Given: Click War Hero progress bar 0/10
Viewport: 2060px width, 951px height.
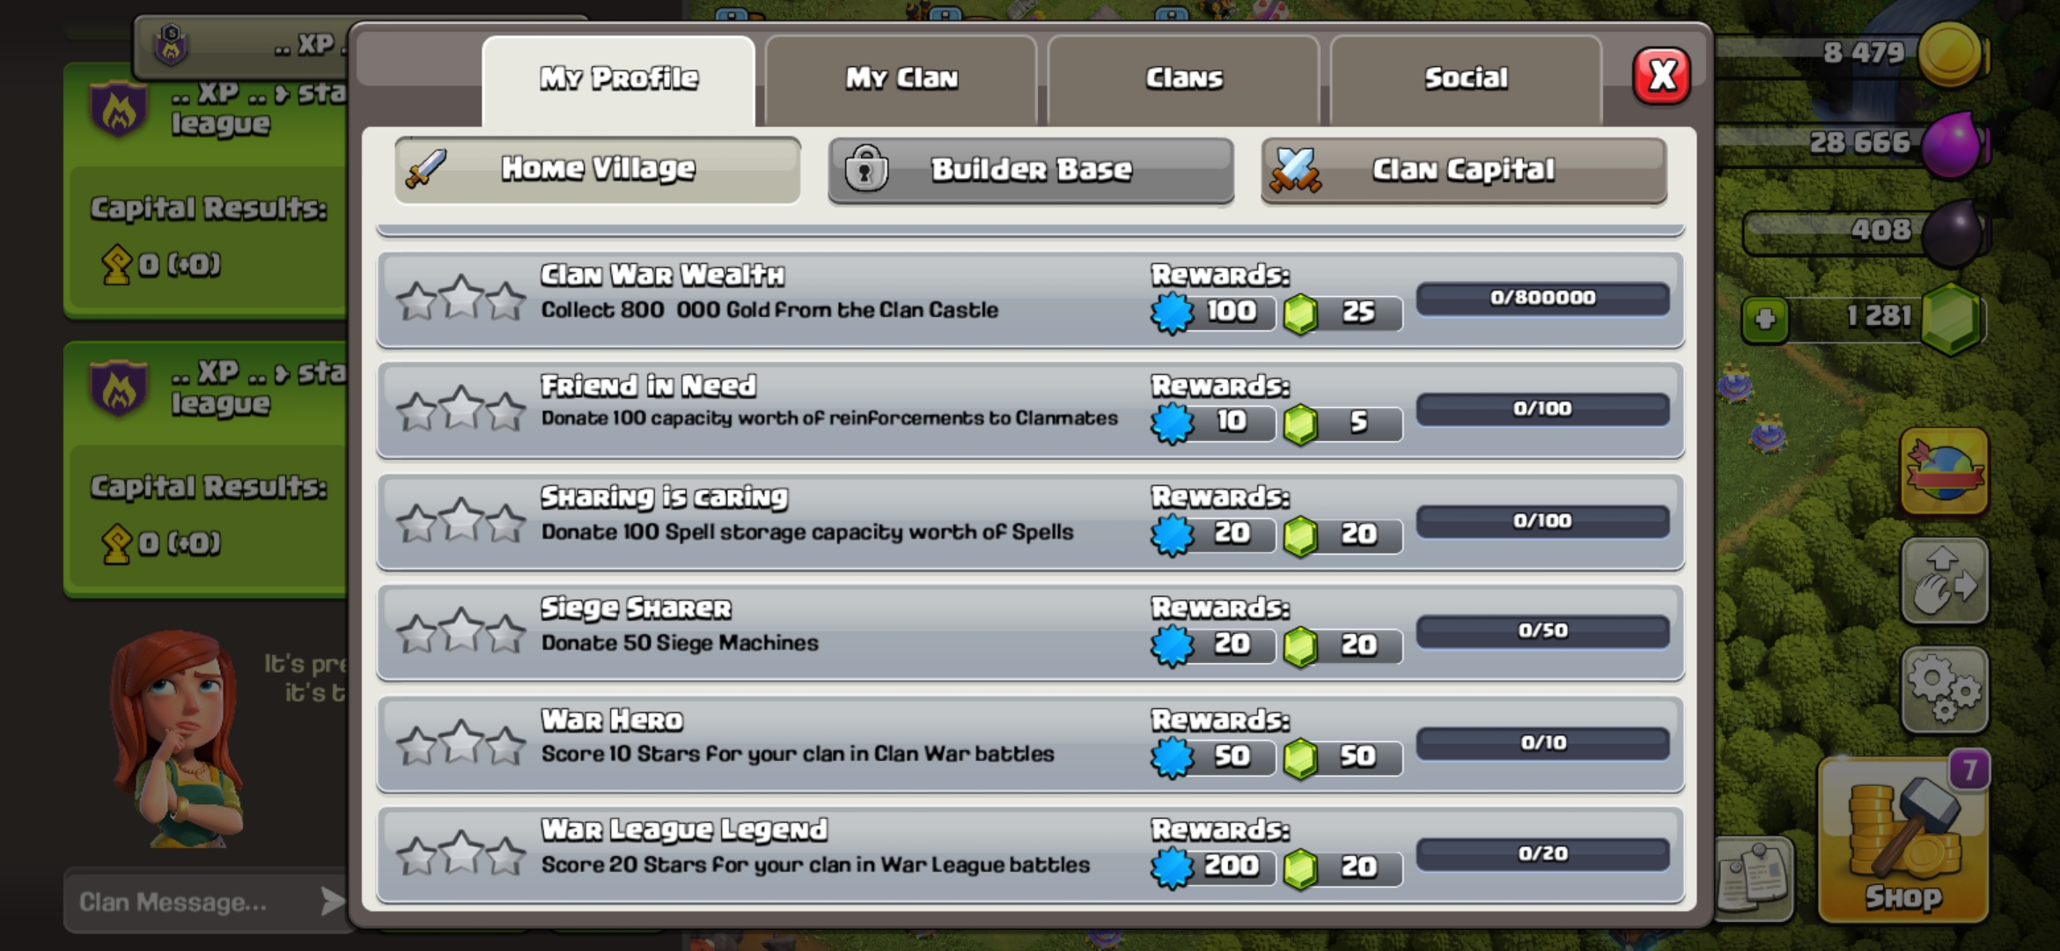Looking at the screenshot, I should (x=1542, y=743).
